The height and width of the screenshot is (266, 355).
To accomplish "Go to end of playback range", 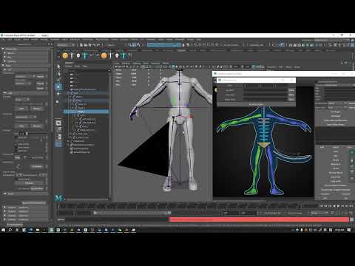I will [x=351, y=205].
